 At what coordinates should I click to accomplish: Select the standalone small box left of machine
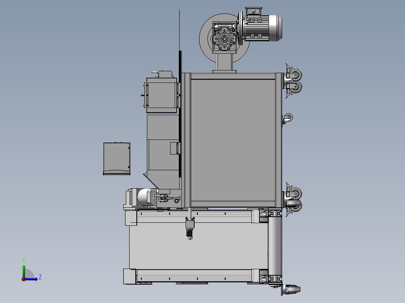[x=117, y=159]
